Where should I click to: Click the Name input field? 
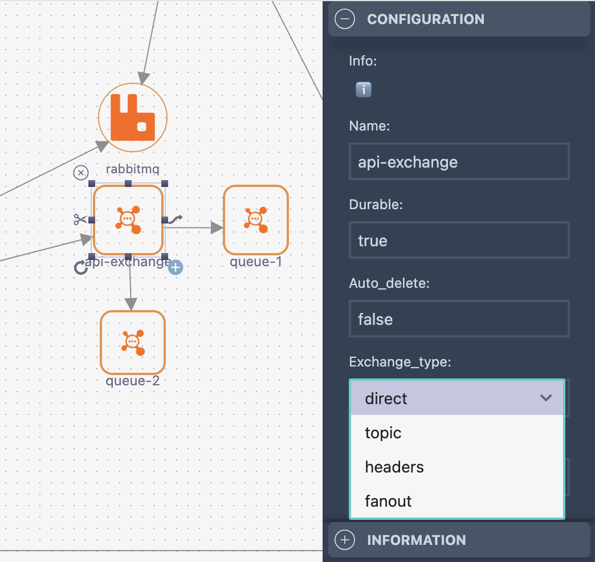[459, 162]
